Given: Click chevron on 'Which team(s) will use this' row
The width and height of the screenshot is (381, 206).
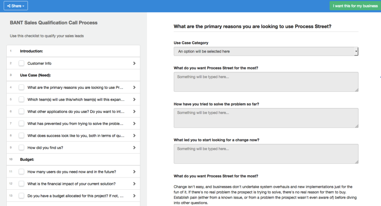Looking at the screenshot, I should [134, 99].
